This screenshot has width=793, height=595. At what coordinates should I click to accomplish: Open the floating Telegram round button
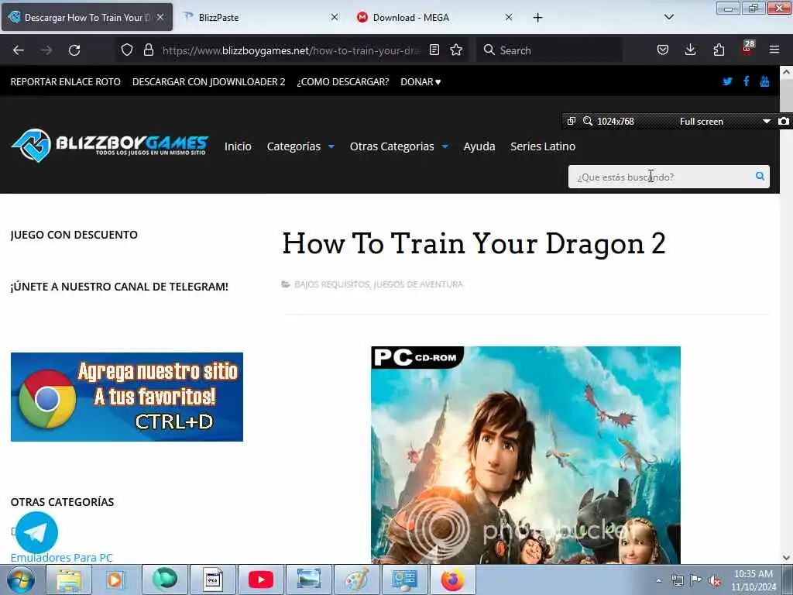(36, 532)
